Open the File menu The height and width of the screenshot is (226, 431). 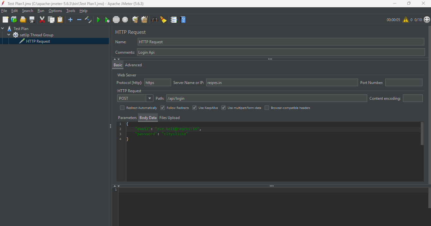[4, 11]
